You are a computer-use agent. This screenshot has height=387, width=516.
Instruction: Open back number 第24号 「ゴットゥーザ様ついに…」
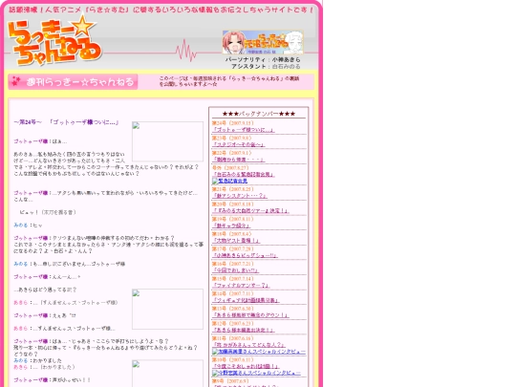pos(244,130)
